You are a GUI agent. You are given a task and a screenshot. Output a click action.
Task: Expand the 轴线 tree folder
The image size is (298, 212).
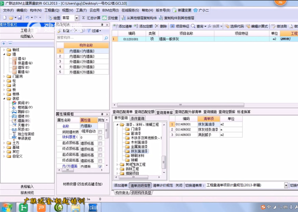point(4,49)
